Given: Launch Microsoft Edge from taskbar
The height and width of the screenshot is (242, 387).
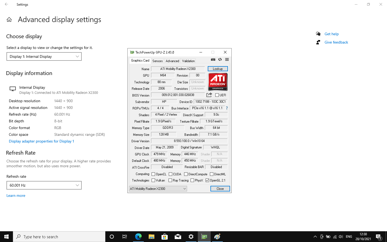Looking at the screenshot, I should point(138,237).
